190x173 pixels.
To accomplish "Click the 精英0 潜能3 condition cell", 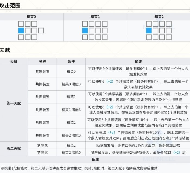I will pos(71,84).
